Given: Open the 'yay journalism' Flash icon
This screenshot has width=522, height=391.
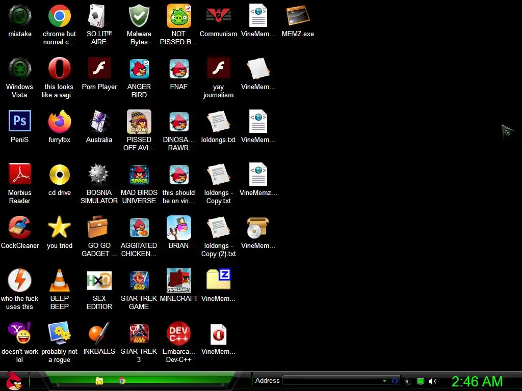Looking at the screenshot, I should 218,68.
